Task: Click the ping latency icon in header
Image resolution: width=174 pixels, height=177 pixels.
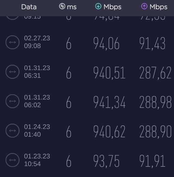Action: coord(62,6)
